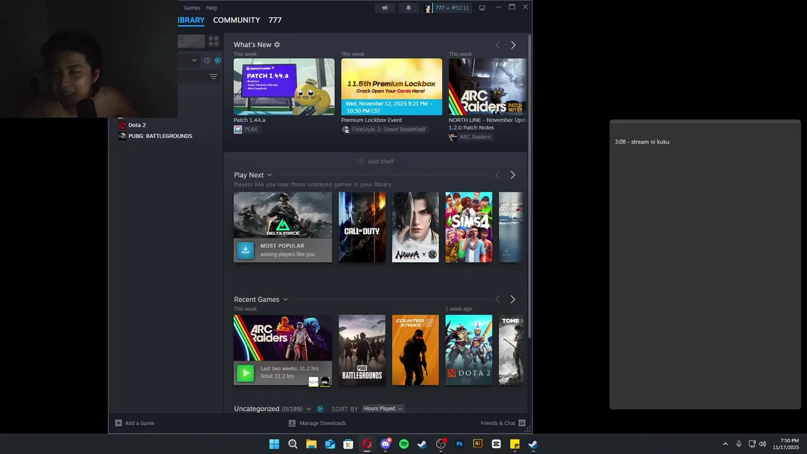Image resolution: width=807 pixels, height=454 pixels.
Task: Open the Games menu
Action: click(x=192, y=8)
